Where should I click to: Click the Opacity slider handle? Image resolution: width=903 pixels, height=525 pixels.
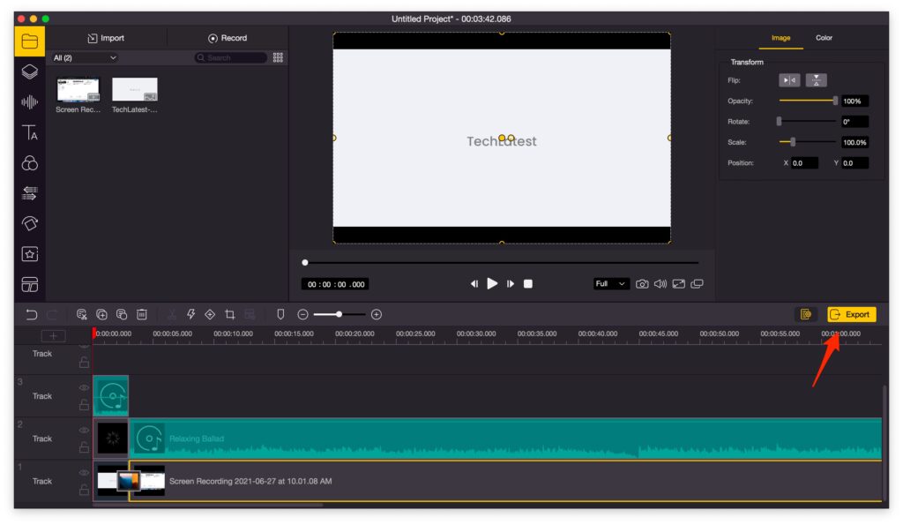835,101
